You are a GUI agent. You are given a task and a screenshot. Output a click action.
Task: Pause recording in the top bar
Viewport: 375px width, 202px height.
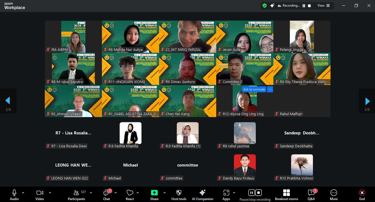(x=304, y=5)
